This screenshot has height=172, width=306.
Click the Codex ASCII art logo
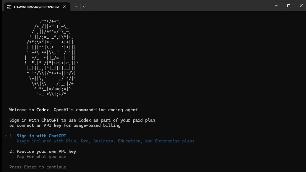coord(51,58)
